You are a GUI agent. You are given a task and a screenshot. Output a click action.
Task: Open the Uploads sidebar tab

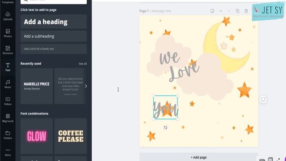(x=8, y=16)
